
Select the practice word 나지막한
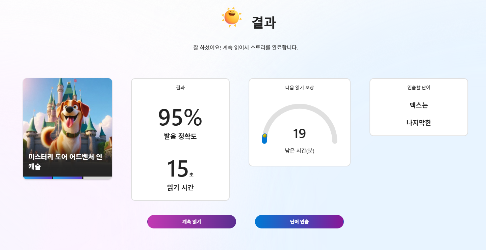pyautogui.click(x=419, y=123)
